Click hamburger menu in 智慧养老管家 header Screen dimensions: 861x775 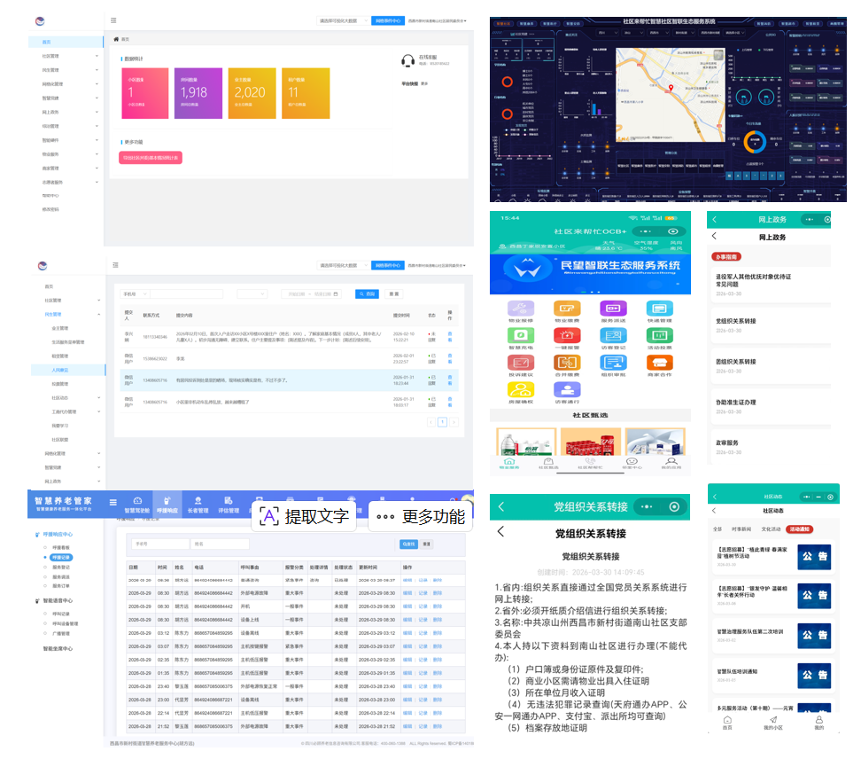coord(112,501)
